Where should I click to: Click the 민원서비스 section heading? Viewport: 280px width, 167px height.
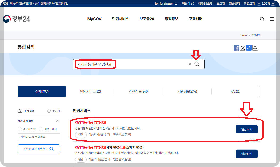point(82,111)
